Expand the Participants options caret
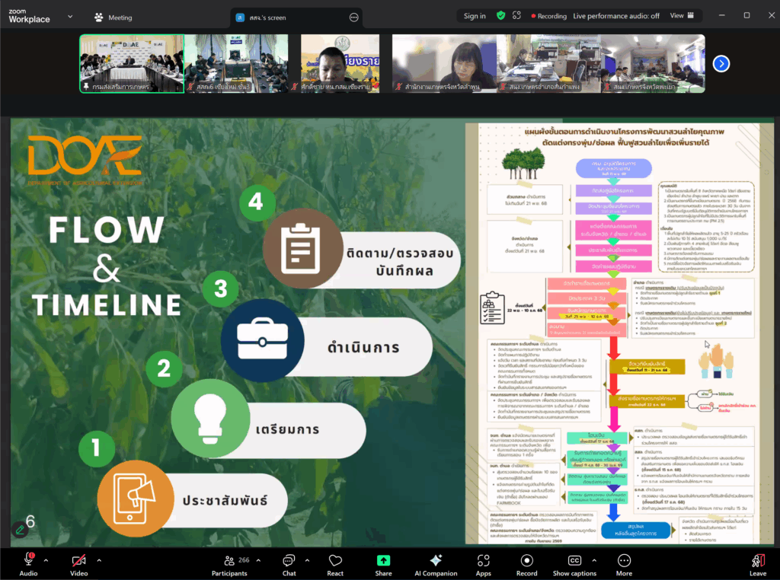 point(257,560)
